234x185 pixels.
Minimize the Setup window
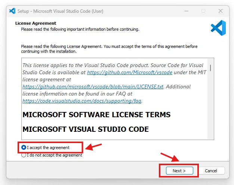tap(186, 11)
